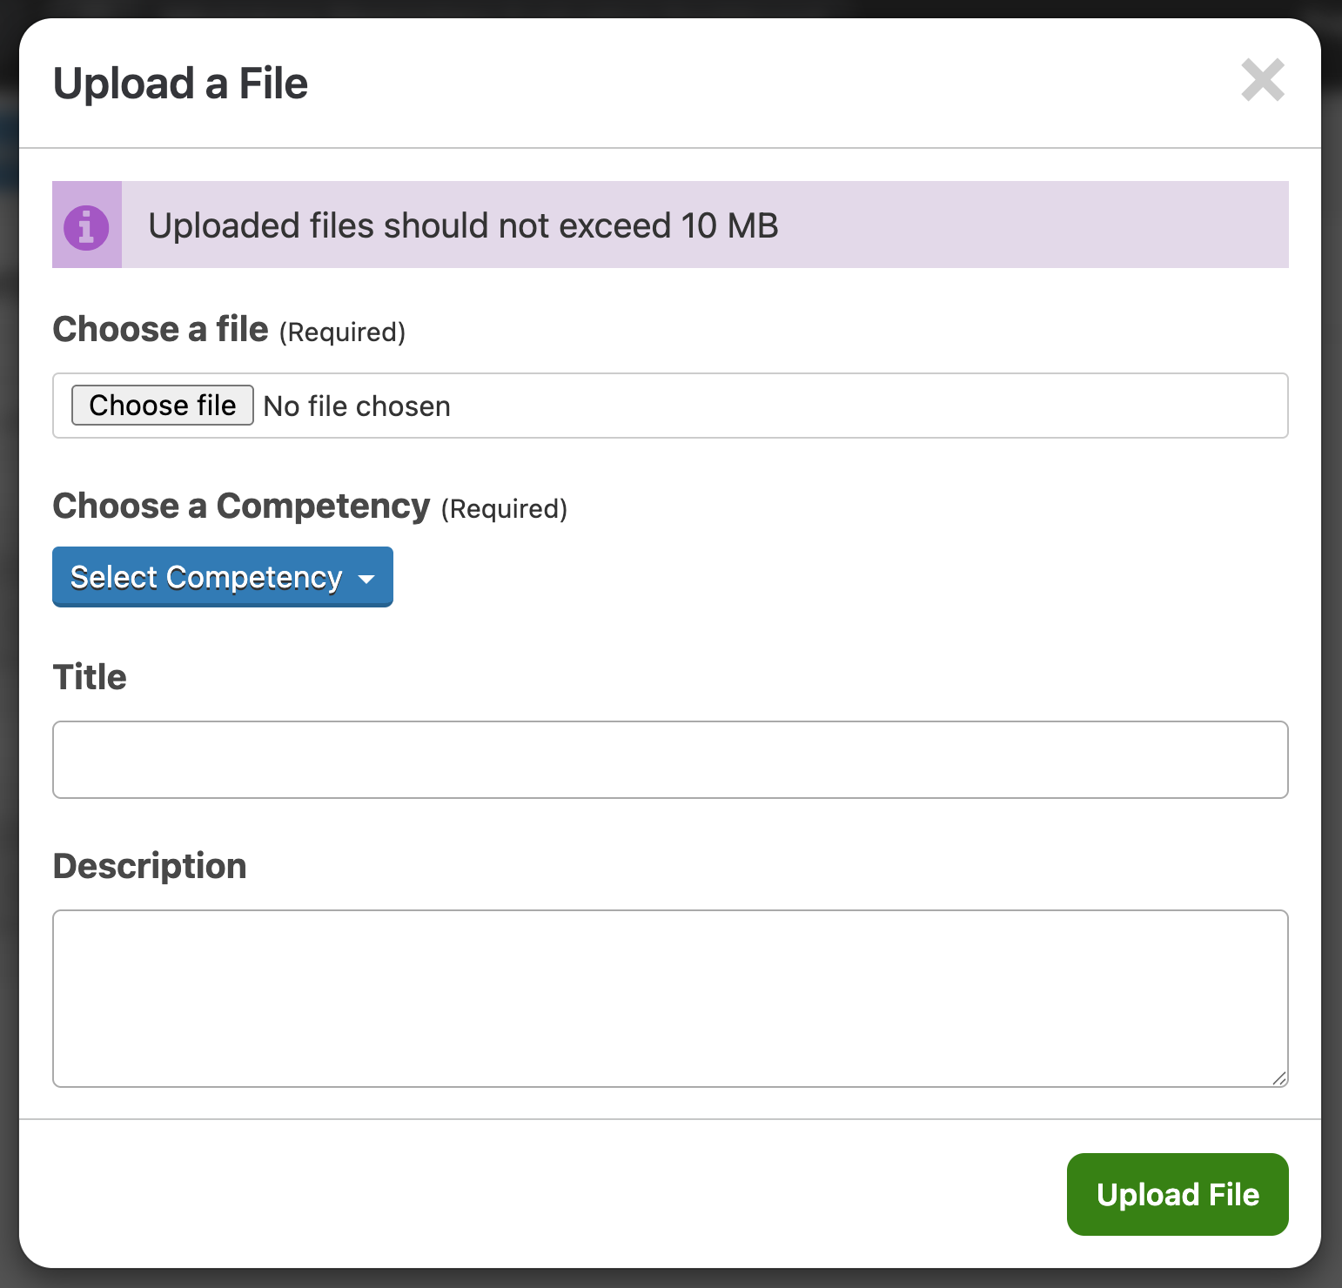Focus the Description text area

pyautogui.click(x=670, y=998)
